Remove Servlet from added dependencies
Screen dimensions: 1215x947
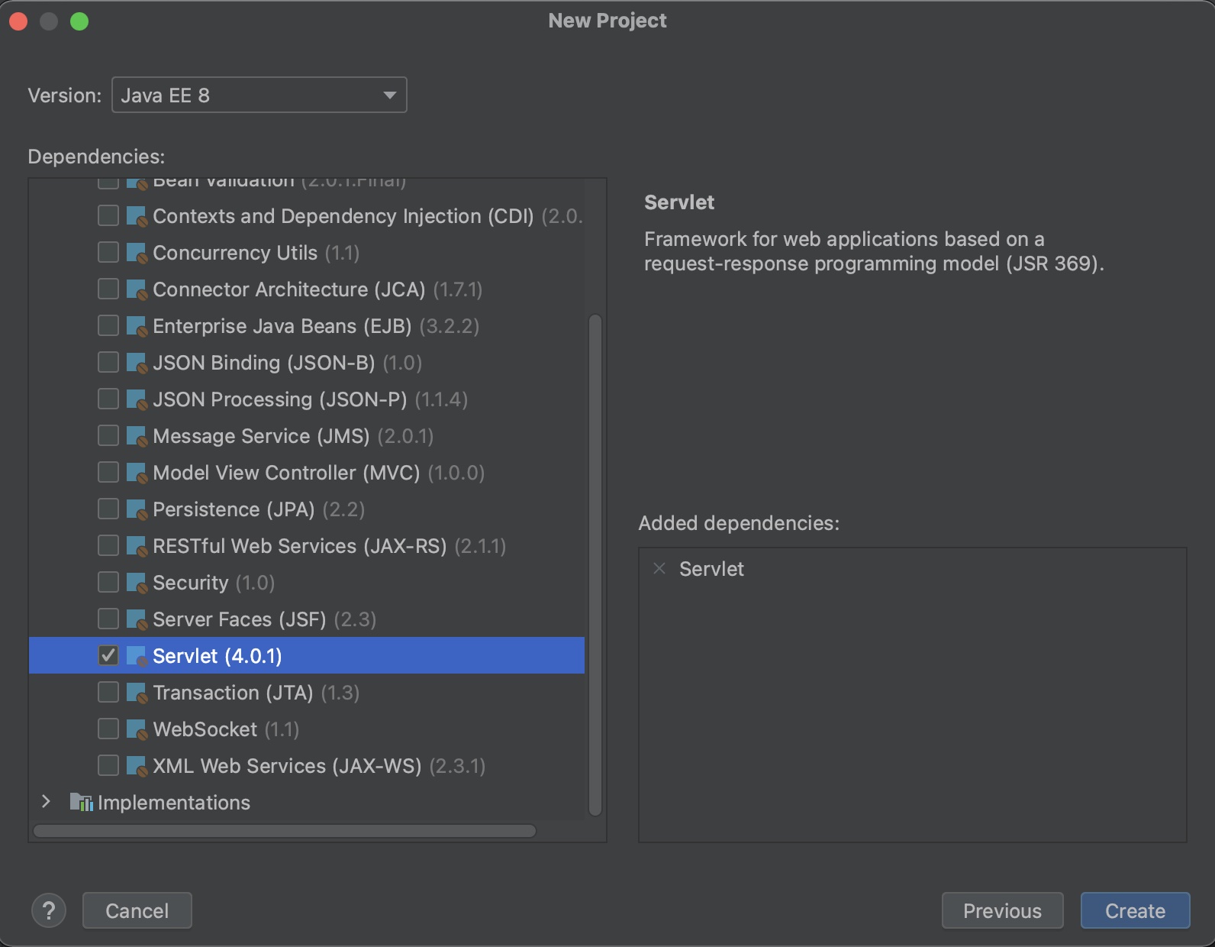(x=660, y=568)
